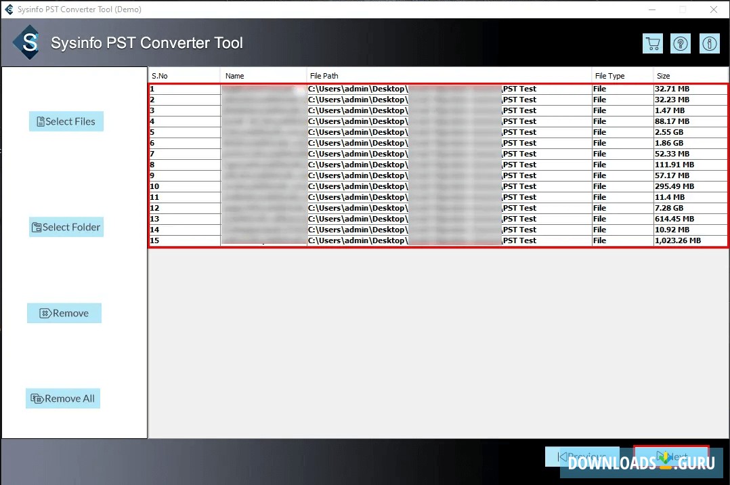
Task: Click the Remove All icon
Action: [x=35, y=398]
